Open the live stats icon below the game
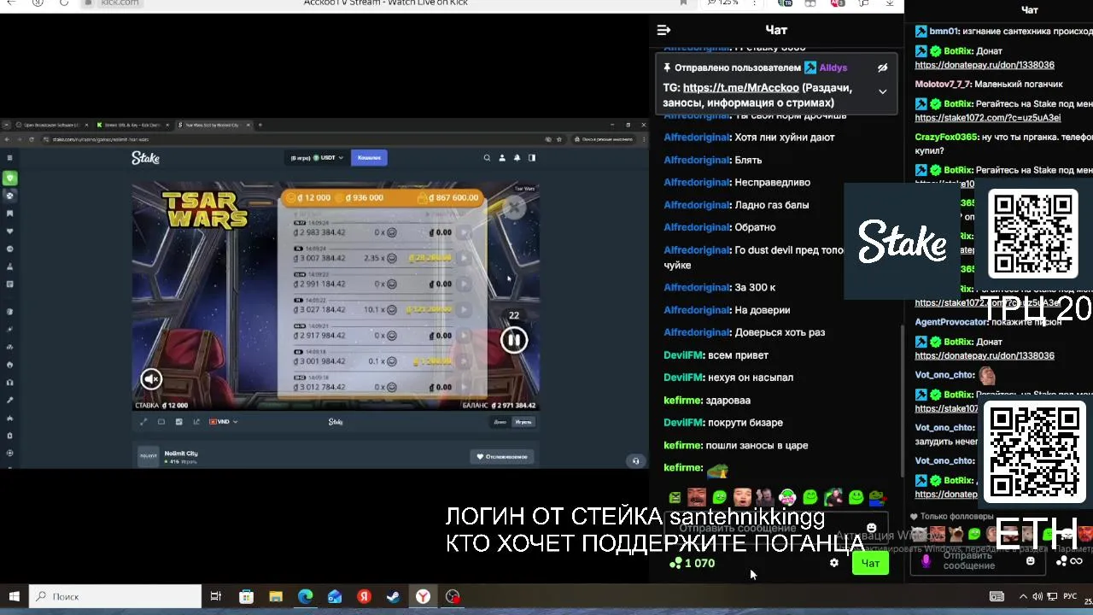 [196, 421]
